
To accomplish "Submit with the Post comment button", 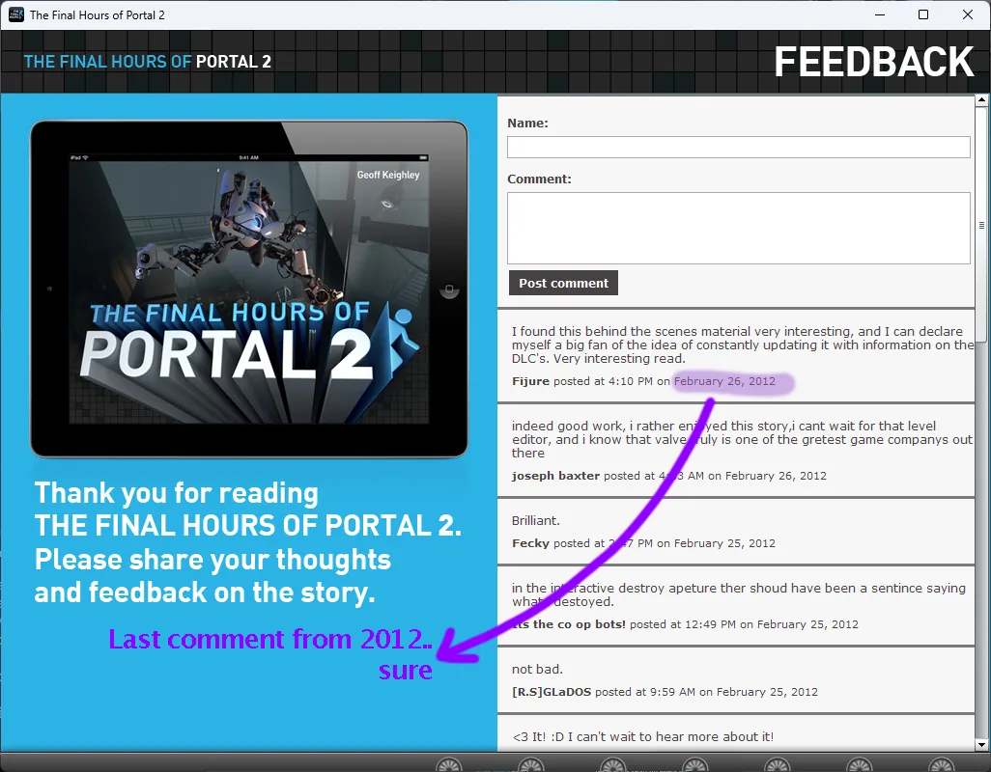I will click(x=563, y=283).
